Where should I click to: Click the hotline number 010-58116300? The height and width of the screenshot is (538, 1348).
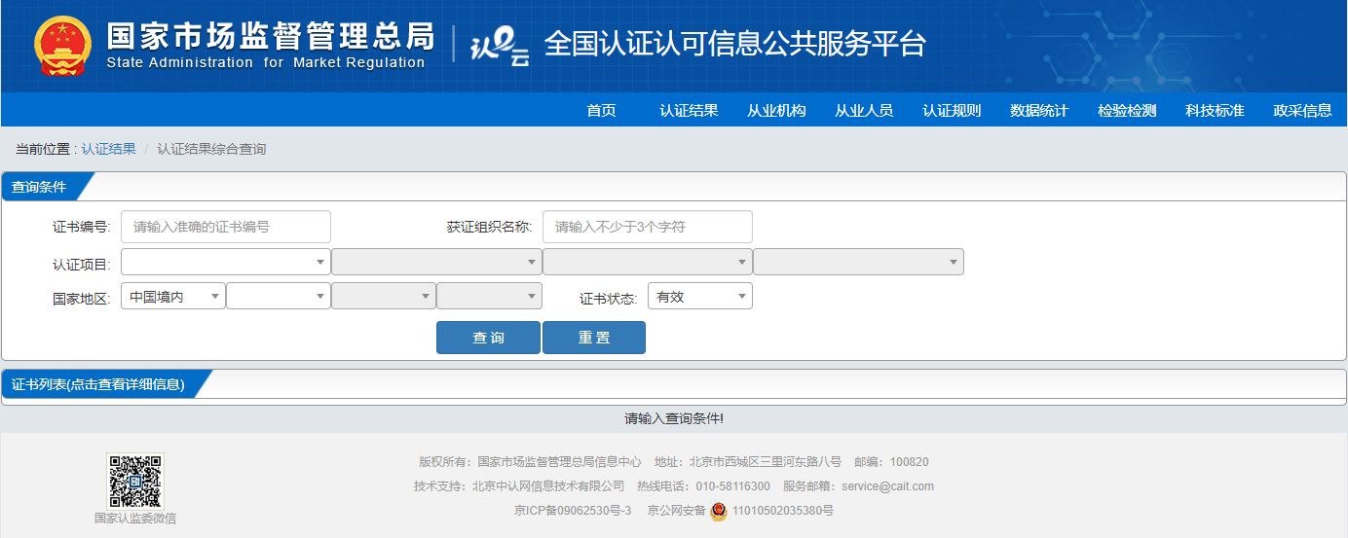(x=730, y=486)
